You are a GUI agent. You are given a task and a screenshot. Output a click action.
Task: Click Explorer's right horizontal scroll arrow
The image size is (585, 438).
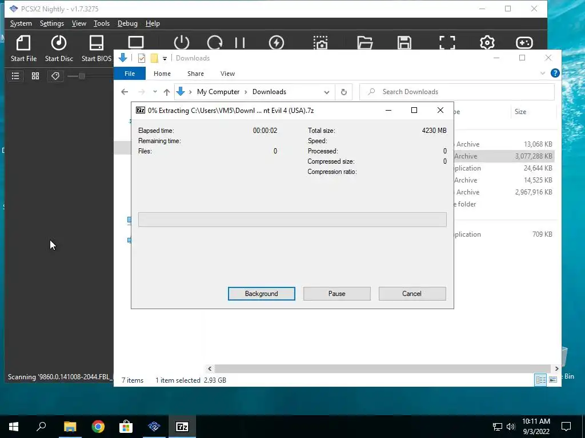tap(556, 369)
